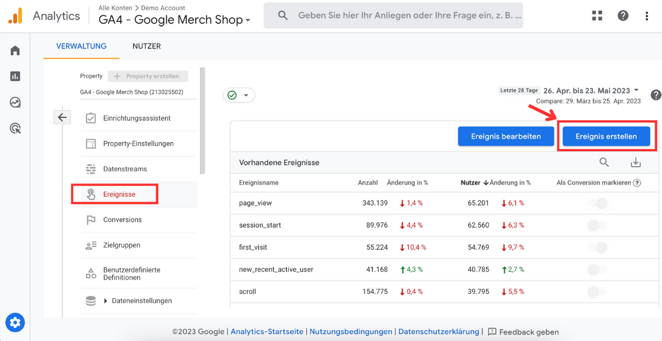Image resolution: width=662 pixels, height=341 pixels.
Task: Click the Conversions flag icon
Action: pos(91,220)
